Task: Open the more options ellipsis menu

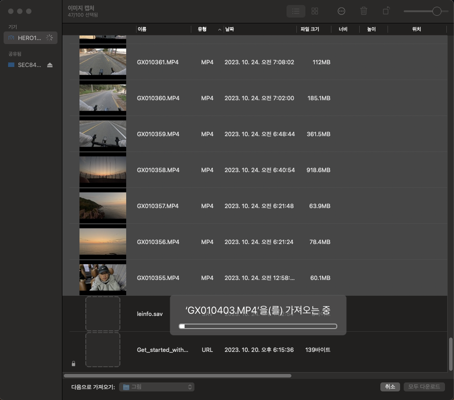Action: [341, 11]
